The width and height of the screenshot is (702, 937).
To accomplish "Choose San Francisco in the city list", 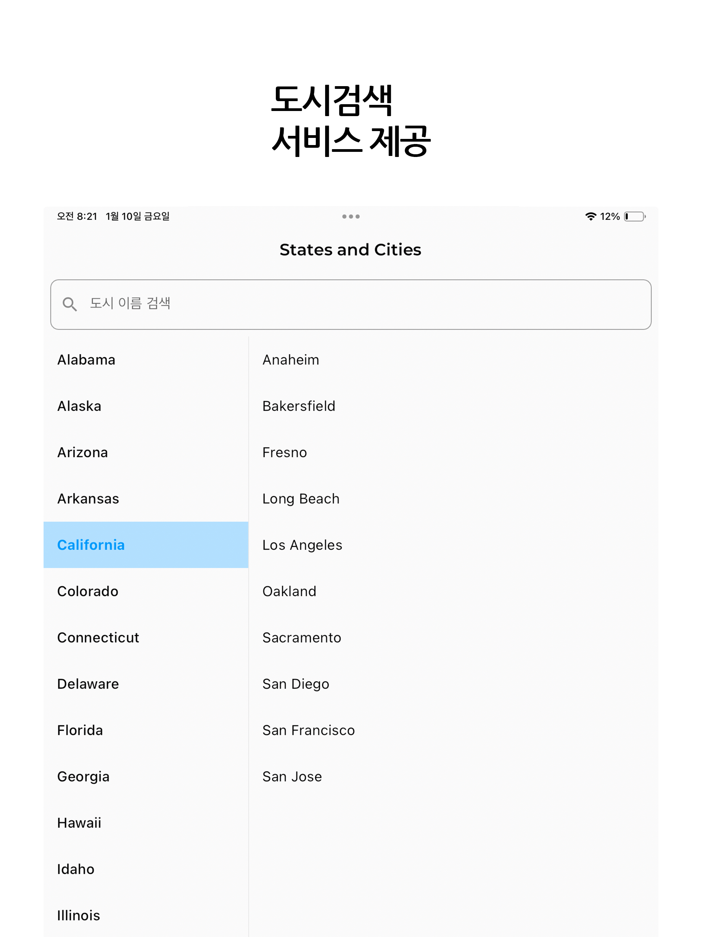I will pos(454,730).
